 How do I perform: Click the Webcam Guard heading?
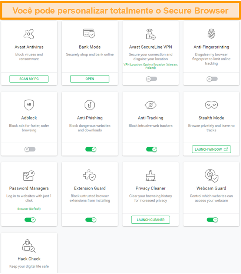[x=211, y=188]
